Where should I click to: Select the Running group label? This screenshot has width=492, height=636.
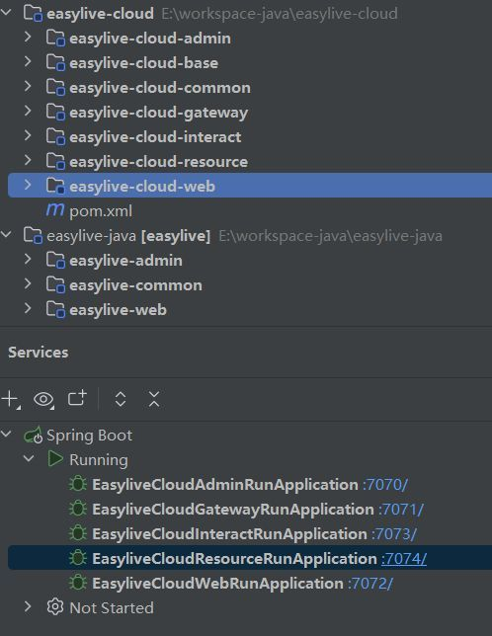[99, 460]
